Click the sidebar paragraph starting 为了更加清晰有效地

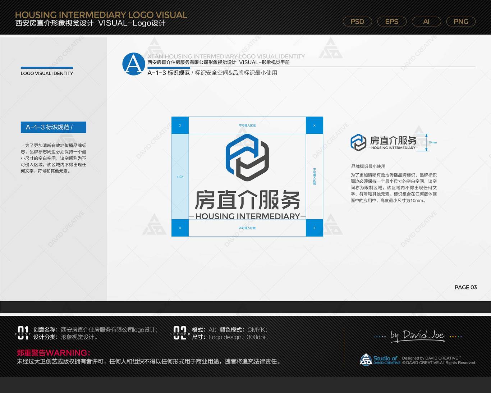(54, 158)
